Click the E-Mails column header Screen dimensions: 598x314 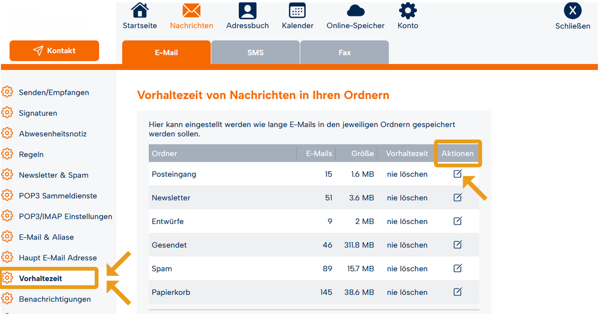[319, 153]
